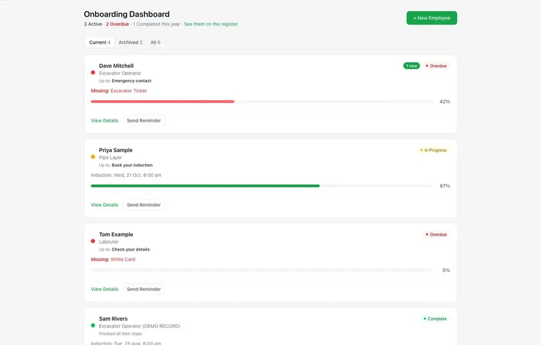541x345 pixels.
Task: Click the 0% progress value
Action: click(x=446, y=270)
